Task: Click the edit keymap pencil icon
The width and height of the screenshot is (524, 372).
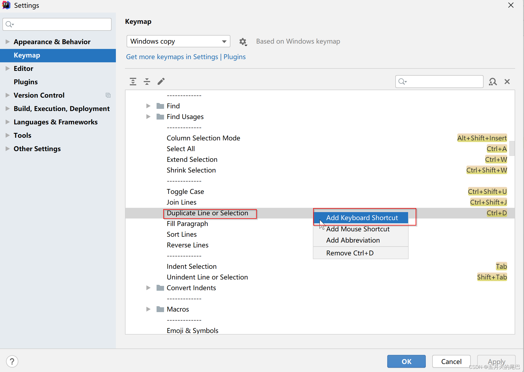Action: (161, 82)
